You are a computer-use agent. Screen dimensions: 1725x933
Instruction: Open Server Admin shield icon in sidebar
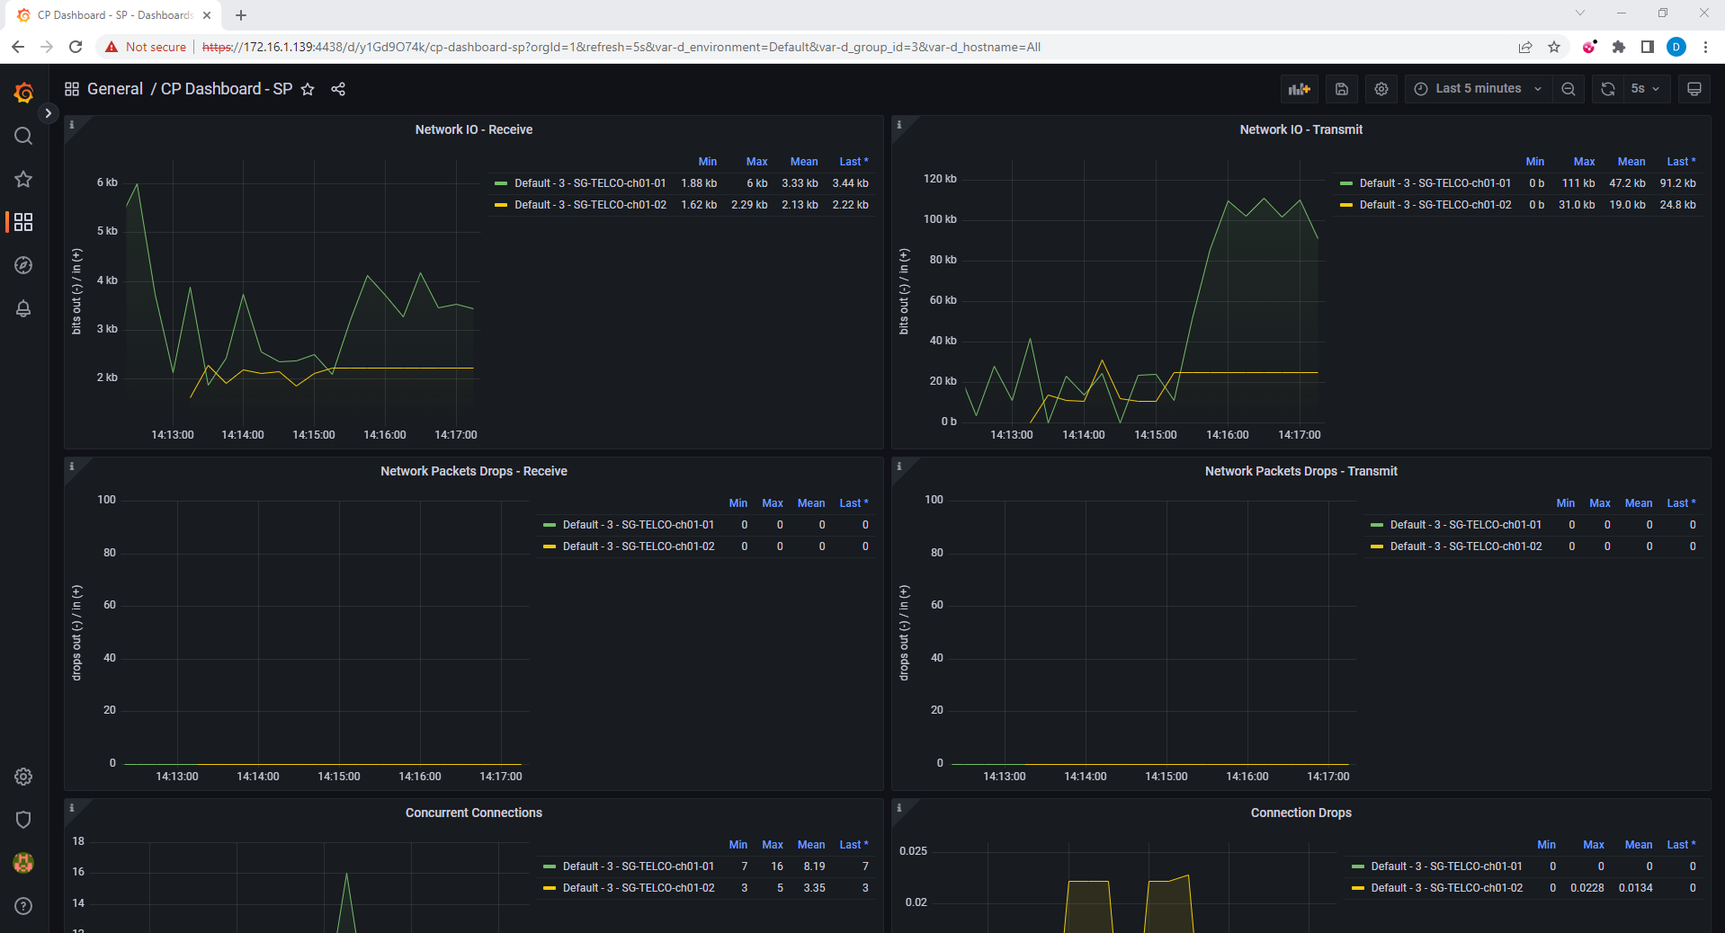click(23, 820)
